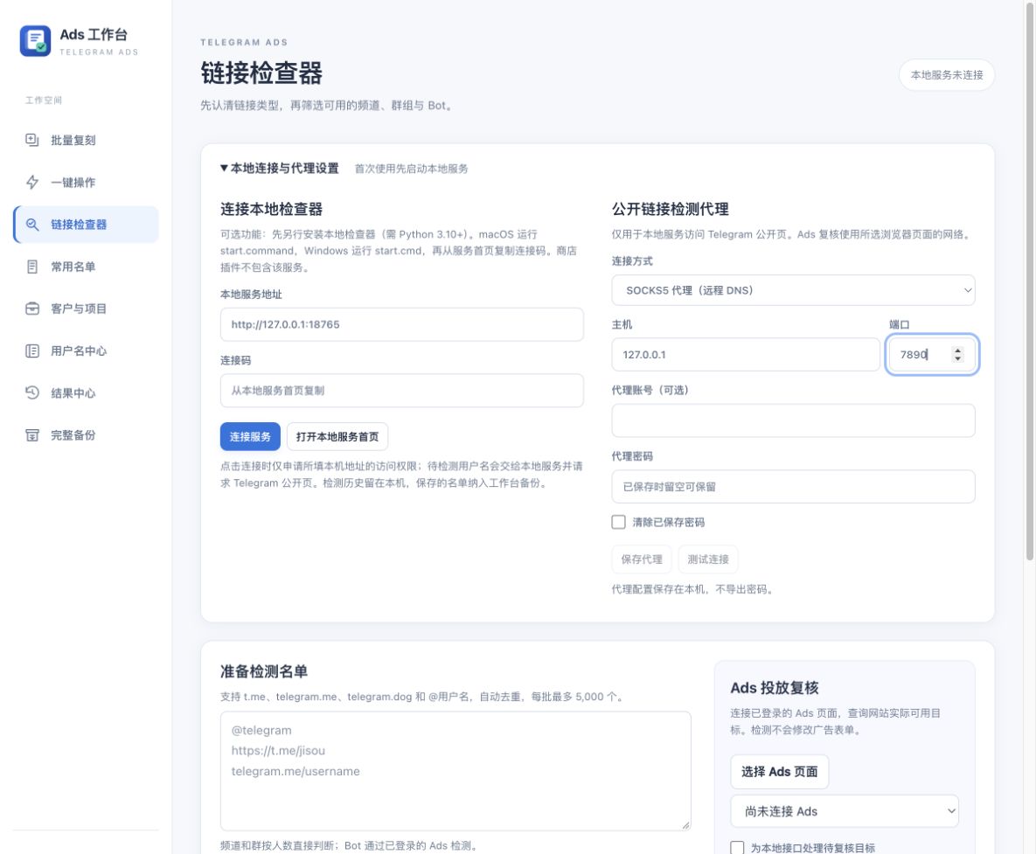The image size is (1036, 854).
Task: Select 常用名单 menu entry
Action: click(x=86, y=267)
